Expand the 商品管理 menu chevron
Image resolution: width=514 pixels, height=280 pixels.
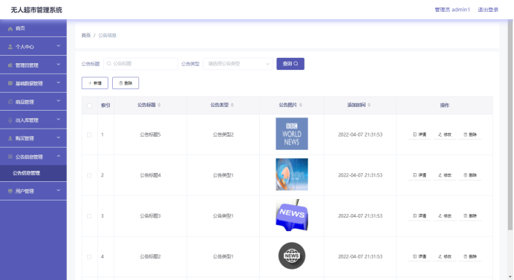[x=59, y=101]
